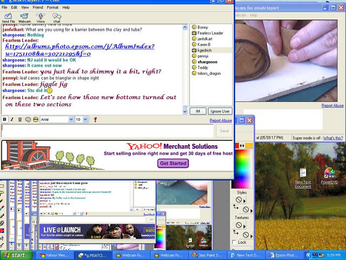Screen dimensions: 346x260
Task: Open the Webcam toolbar icon
Action: [x=24, y=18]
